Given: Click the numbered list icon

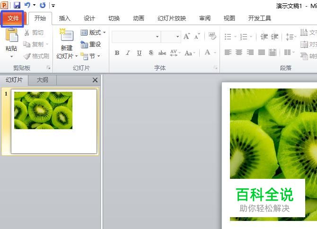Looking at the screenshot, I should (x=243, y=36).
